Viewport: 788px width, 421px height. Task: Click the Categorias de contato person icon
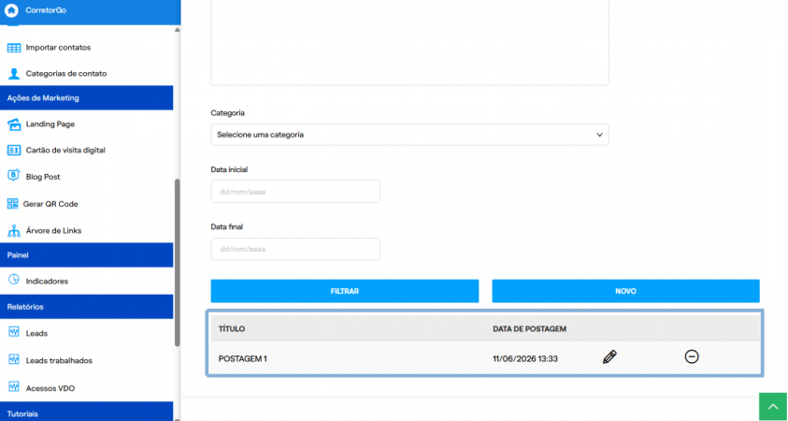pyautogui.click(x=14, y=73)
